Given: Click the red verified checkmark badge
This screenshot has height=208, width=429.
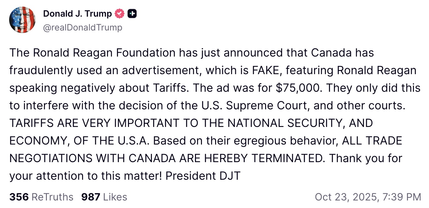Looking at the screenshot, I should pyautogui.click(x=120, y=14).
